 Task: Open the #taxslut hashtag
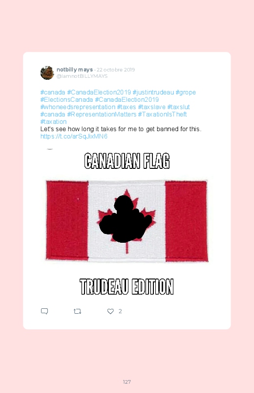(x=178, y=107)
